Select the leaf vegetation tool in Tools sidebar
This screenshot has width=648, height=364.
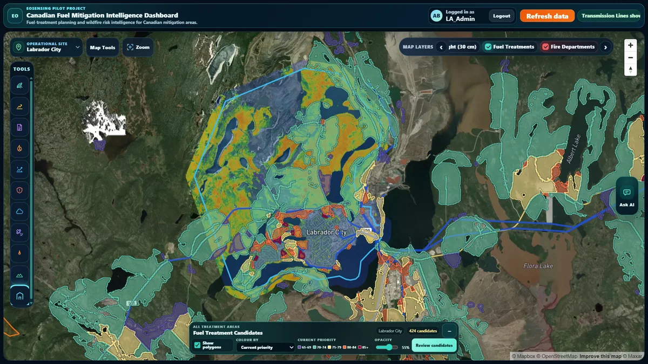(20, 85)
